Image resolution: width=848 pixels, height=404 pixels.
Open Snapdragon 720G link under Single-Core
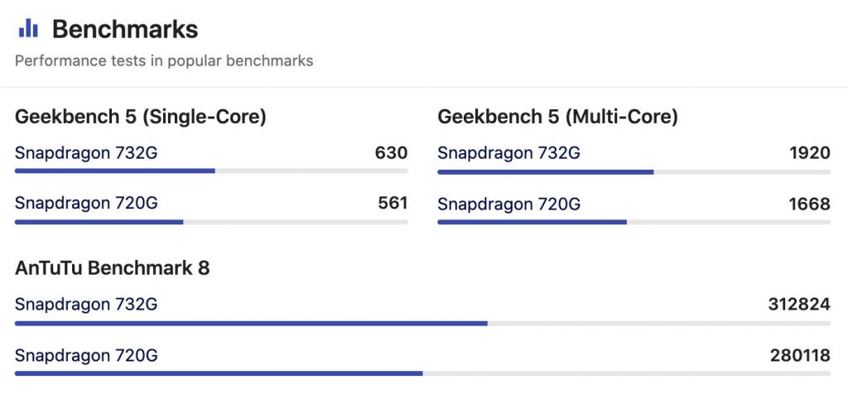coord(86,203)
